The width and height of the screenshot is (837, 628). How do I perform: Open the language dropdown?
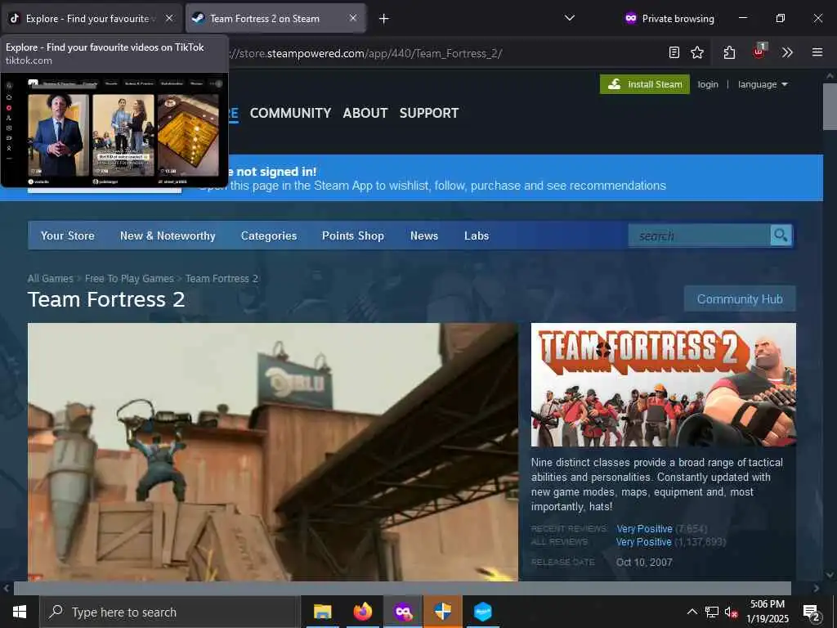click(763, 84)
